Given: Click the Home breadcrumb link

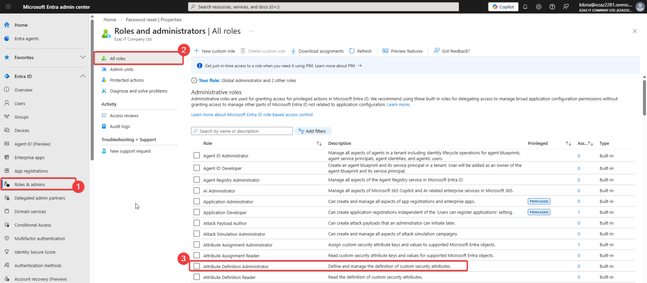Looking at the screenshot, I should (x=109, y=20).
